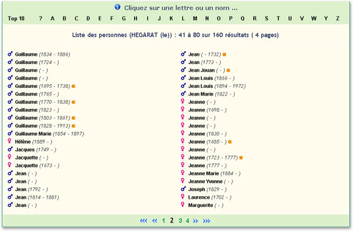Click female icon next to Jacquette (1673 - )
Image resolution: width=353 pixels, height=231 pixels.
point(9,165)
